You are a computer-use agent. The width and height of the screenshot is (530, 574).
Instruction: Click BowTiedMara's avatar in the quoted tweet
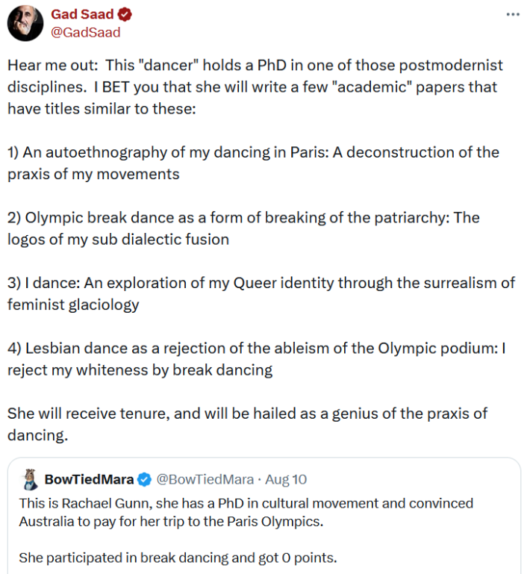30,478
